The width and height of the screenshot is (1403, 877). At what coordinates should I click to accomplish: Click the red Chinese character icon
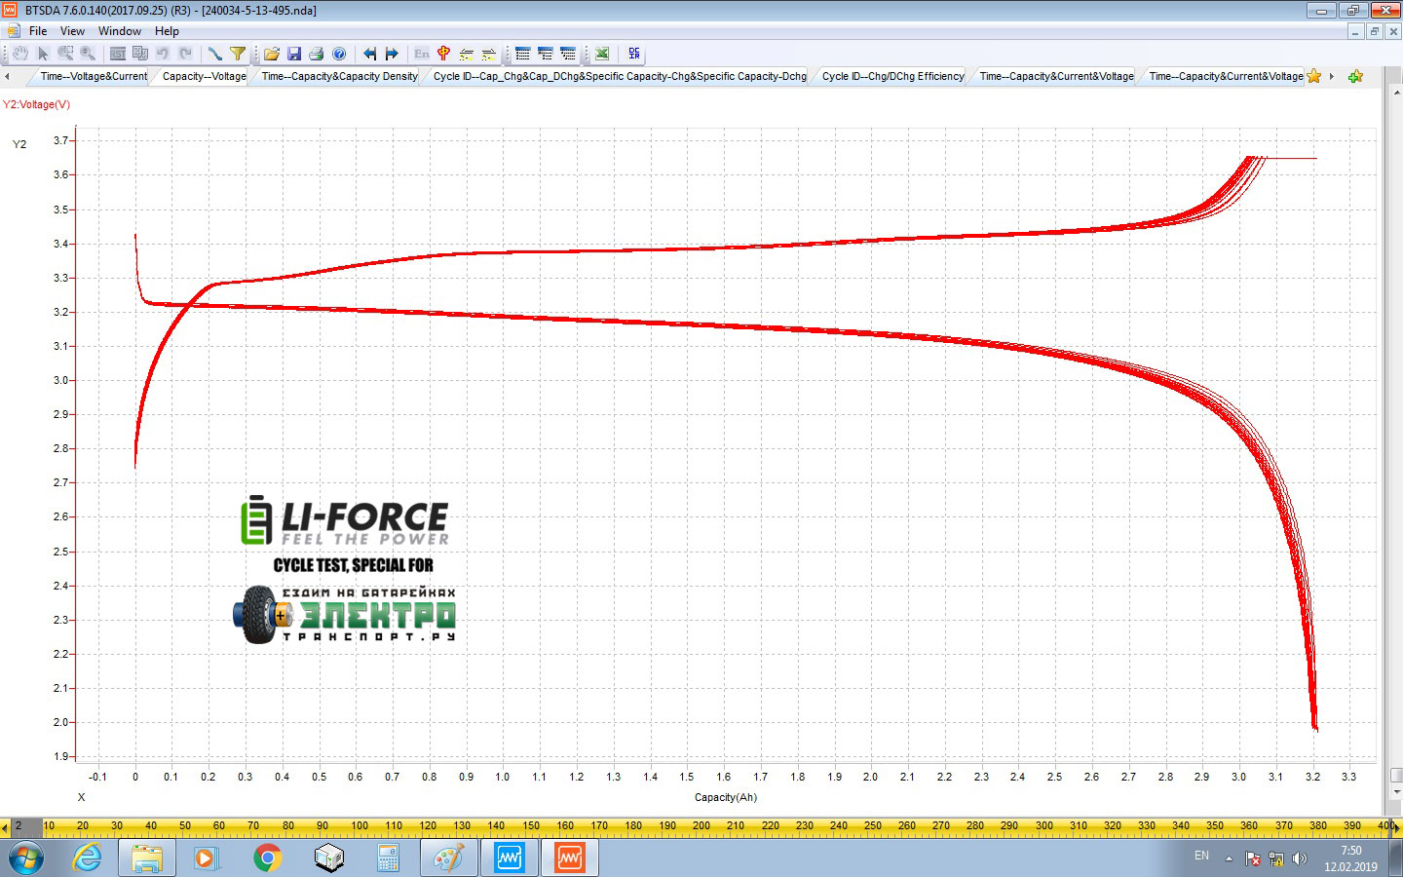[x=444, y=54]
